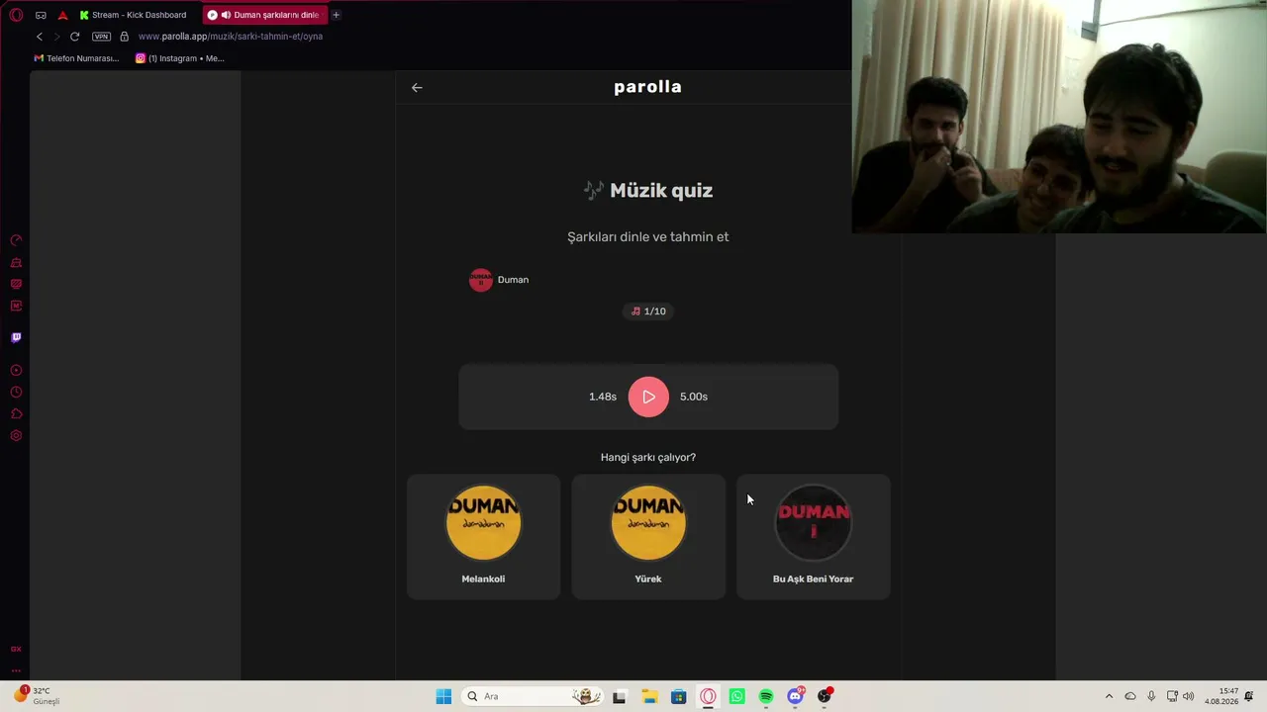The width and height of the screenshot is (1267, 712).
Task: Open GX Cleaner in the sidebar
Action: [x=16, y=263]
